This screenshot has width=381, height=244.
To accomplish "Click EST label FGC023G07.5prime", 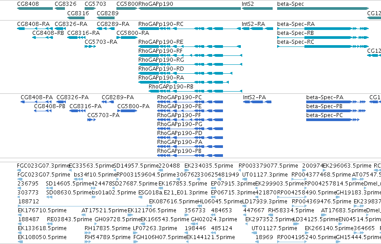I will coord(43,175).
